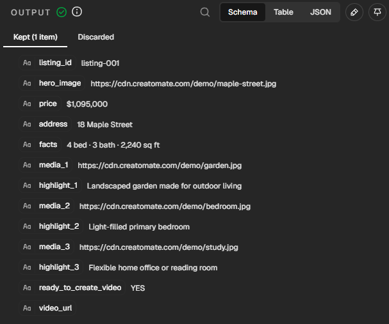Screen dimensions: 389x324
Task: Click the Aa type icon beside highlight_3
Action: tap(27, 267)
